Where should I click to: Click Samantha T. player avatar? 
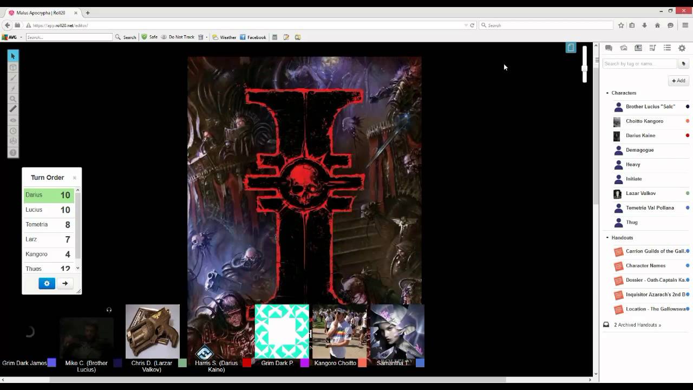point(397,331)
